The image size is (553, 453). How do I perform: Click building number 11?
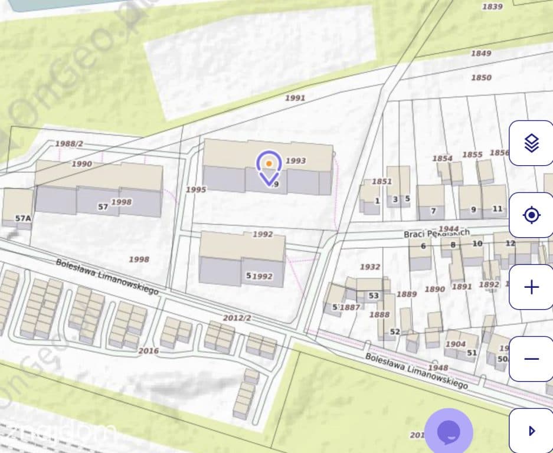pyautogui.click(x=498, y=209)
